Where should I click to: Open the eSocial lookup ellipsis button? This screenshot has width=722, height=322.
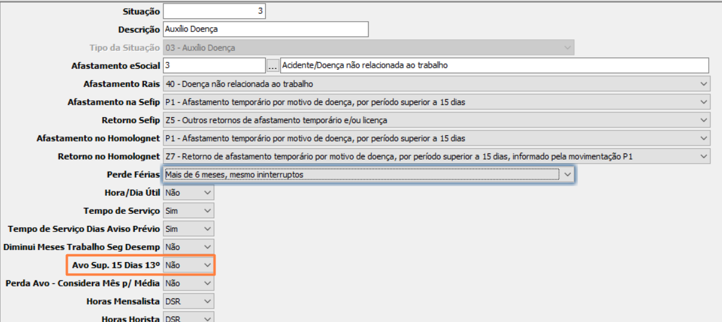click(x=272, y=65)
